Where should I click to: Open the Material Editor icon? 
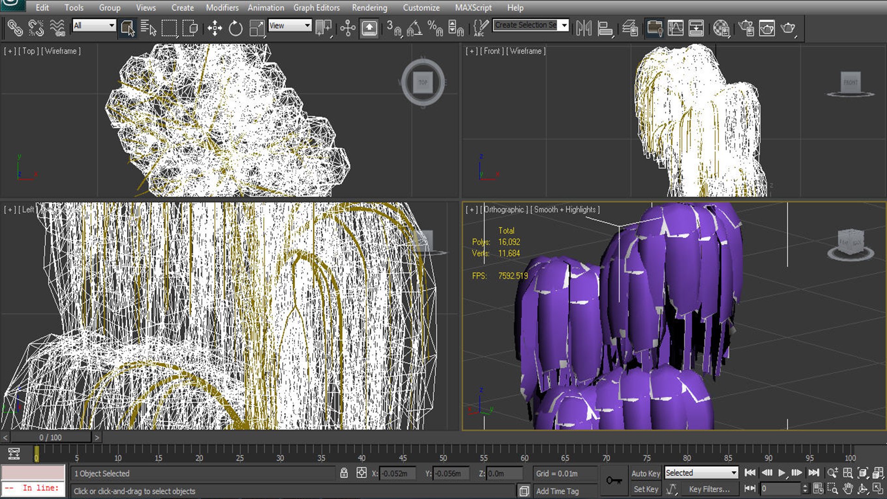(x=721, y=28)
